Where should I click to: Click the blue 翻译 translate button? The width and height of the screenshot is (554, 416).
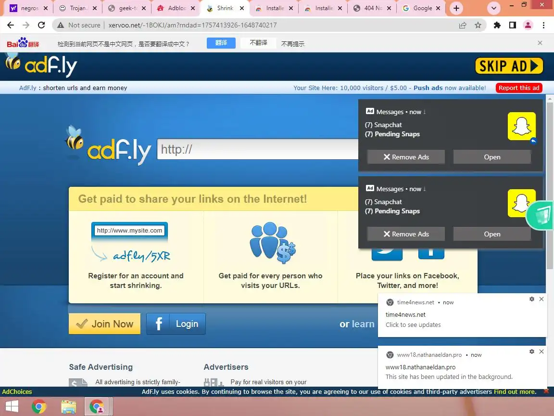coord(221,43)
